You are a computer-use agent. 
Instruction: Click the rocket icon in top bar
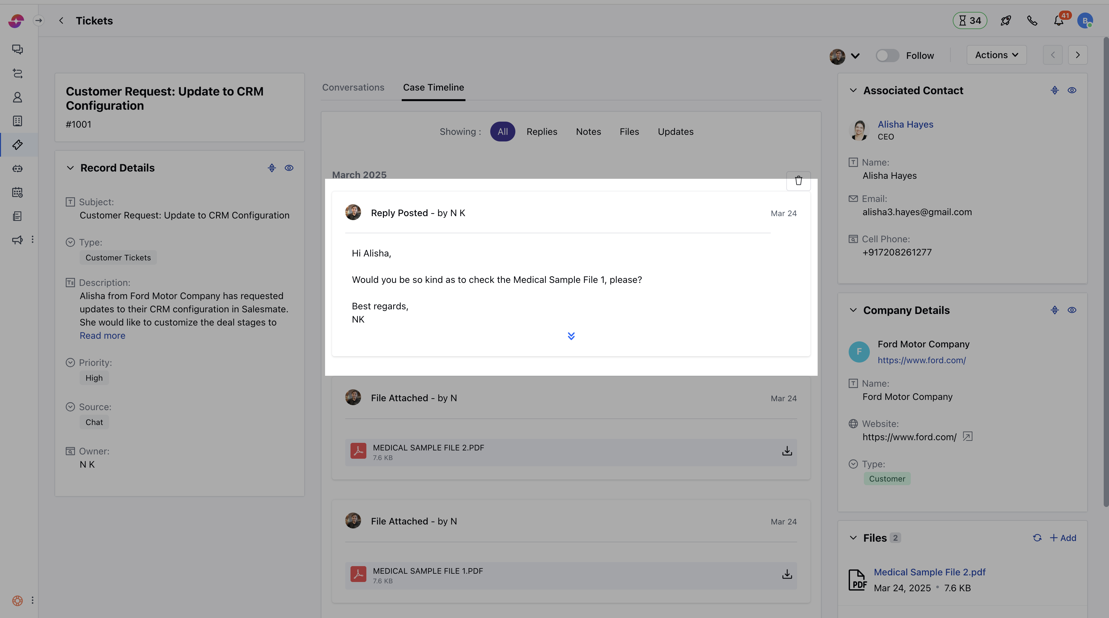tap(1006, 21)
